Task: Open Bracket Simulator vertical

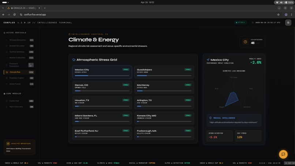Action: (19, 46)
